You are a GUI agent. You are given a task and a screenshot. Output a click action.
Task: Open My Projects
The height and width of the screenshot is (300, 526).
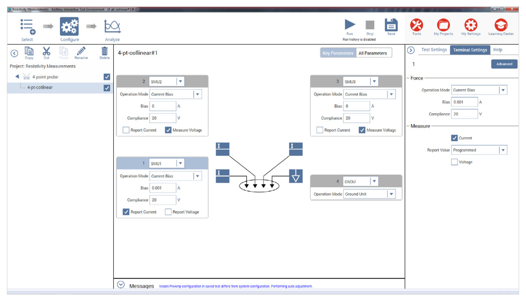coord(444,25)
